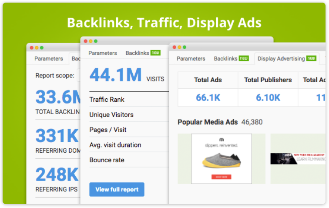Select the Bounce rate row

[x=128, y=160]
